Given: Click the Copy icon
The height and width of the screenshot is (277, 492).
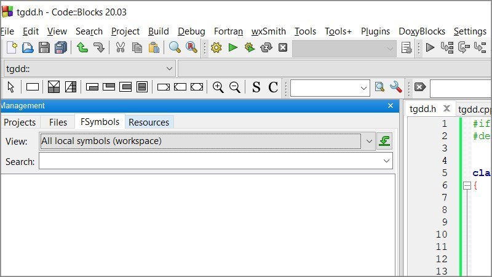Looking at the screenshot, I should [137, 48].
